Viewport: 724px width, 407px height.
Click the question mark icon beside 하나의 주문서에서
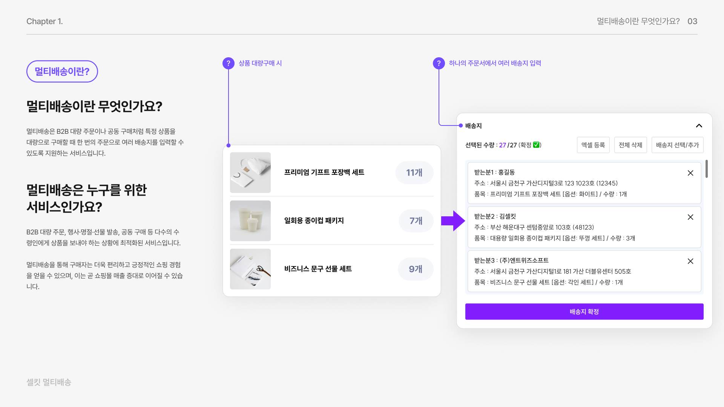tap(439, 63)
